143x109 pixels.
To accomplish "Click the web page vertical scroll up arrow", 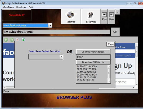I will [137, 45].
